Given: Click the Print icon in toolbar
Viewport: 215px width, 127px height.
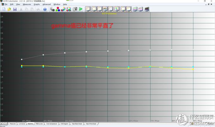Looking at the screenshot, I should [38, 9].
